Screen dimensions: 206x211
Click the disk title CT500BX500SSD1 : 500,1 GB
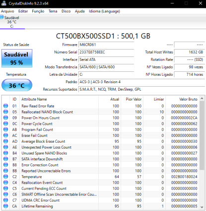tap(103, 36)
